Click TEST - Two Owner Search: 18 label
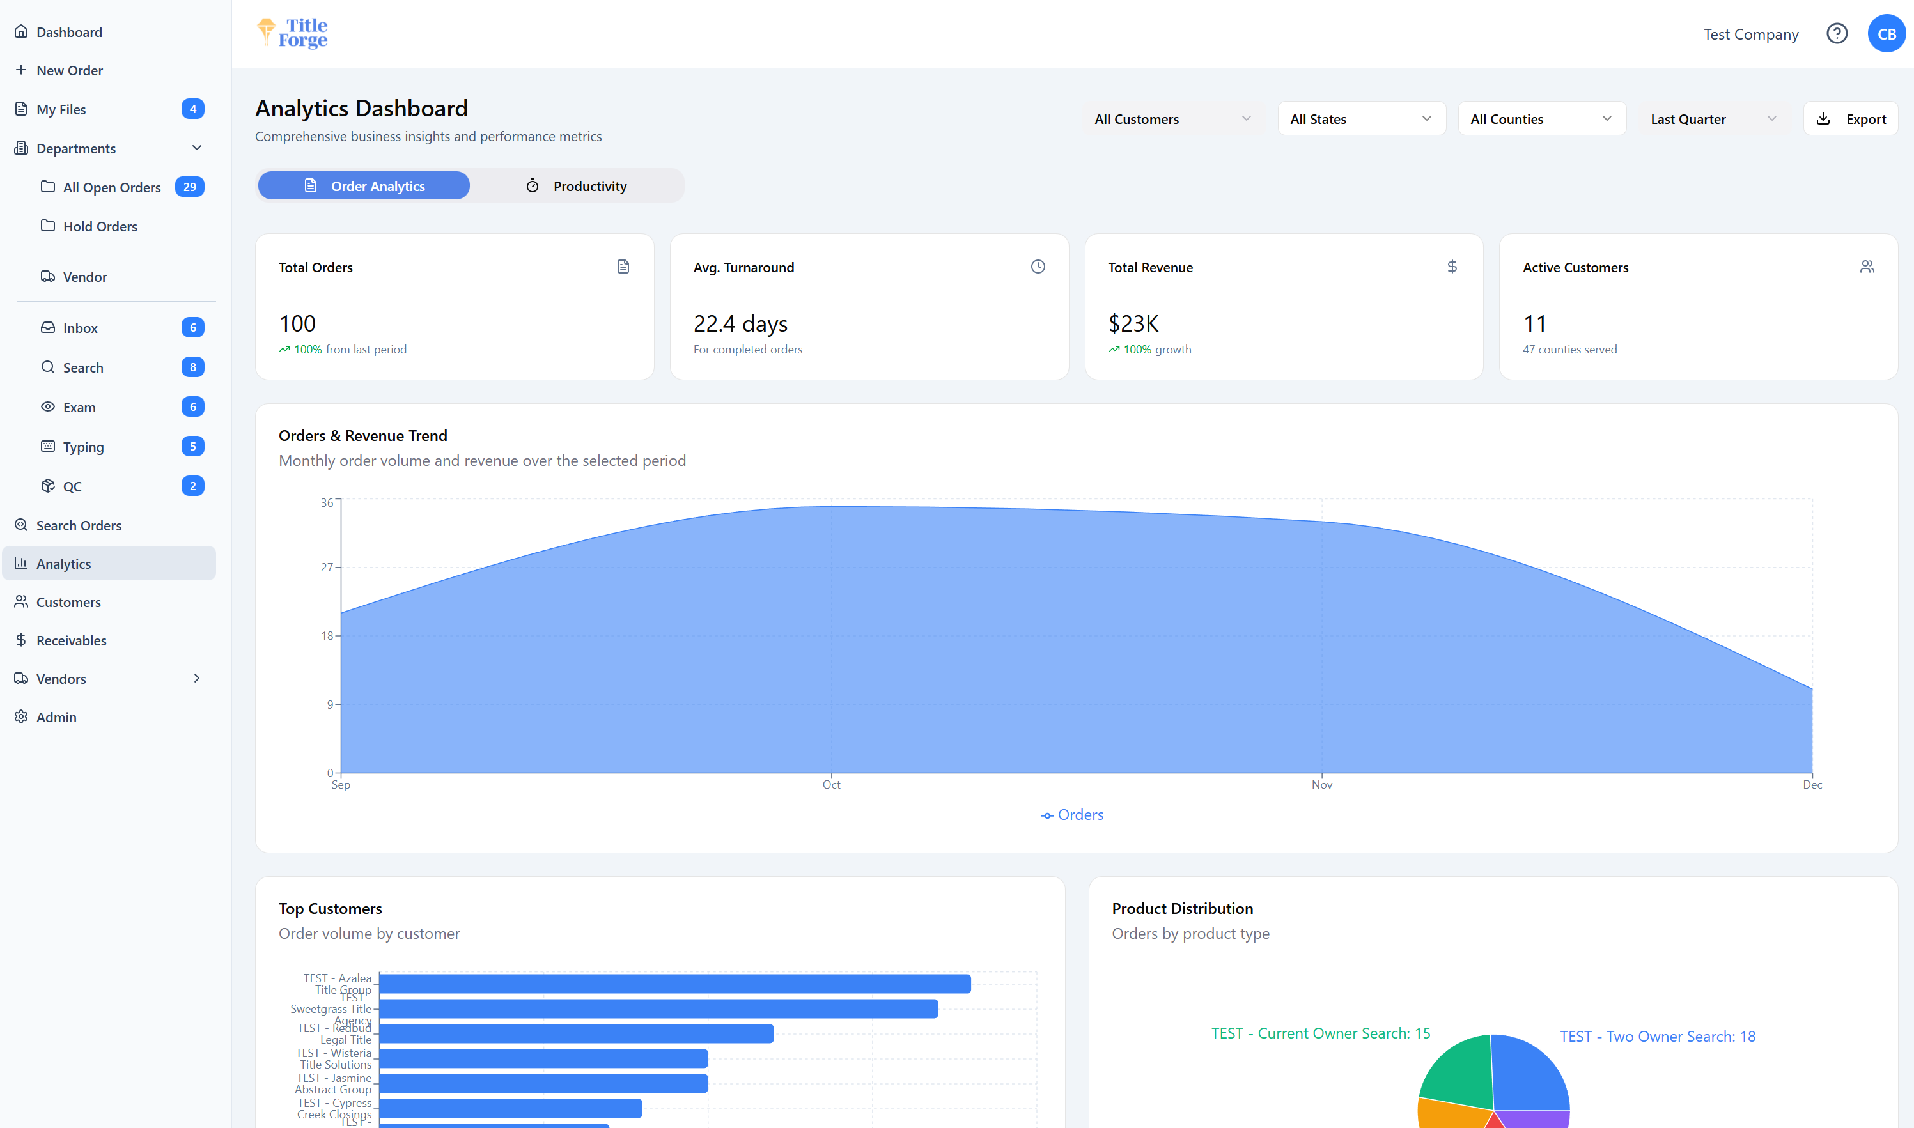This screenshot has width=1914, height=1128. tap(1657, 1036)
